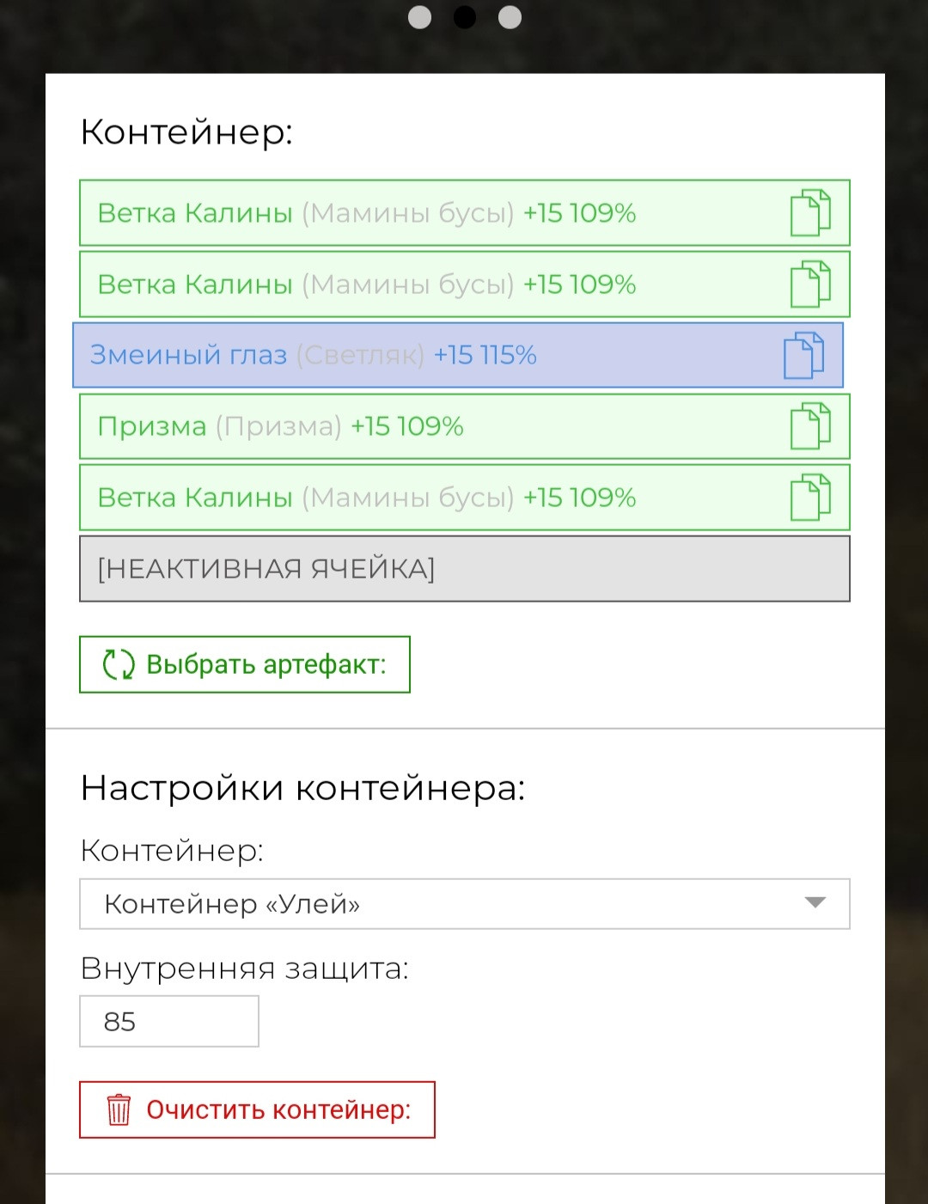Copy the Ветка Калины entry below Призма
This screenshot has width=928, height=1204.
pyautogui.click(x=810, y=497)
